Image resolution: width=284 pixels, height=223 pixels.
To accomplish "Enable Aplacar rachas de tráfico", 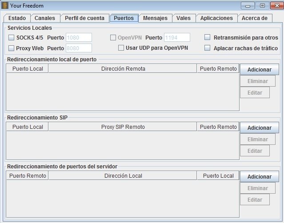I will click(x=208, y=48).
